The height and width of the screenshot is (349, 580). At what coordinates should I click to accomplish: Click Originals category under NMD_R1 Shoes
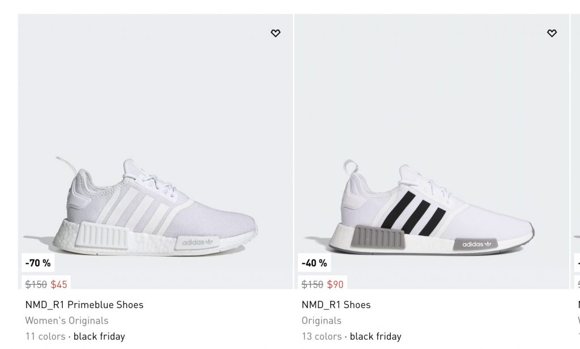[322, 321]
